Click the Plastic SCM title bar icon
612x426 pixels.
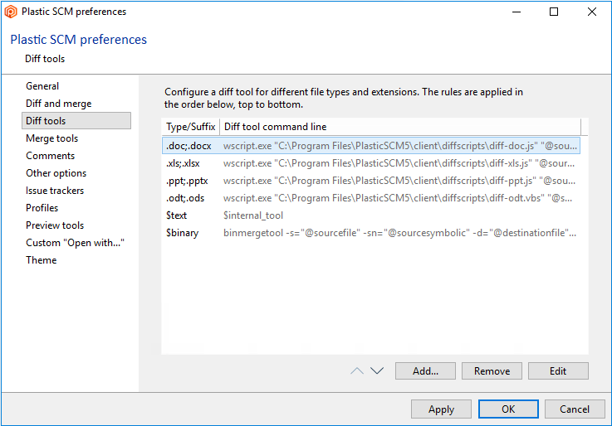(11, 12)
